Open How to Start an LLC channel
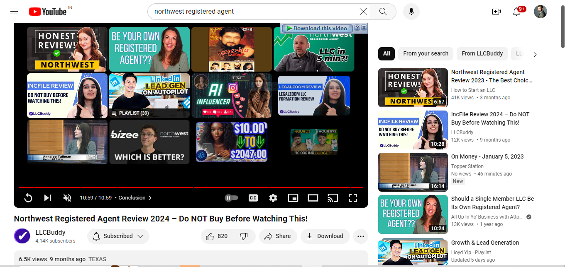This screenshot has width=565, height=267. click(x=473, y=90)
